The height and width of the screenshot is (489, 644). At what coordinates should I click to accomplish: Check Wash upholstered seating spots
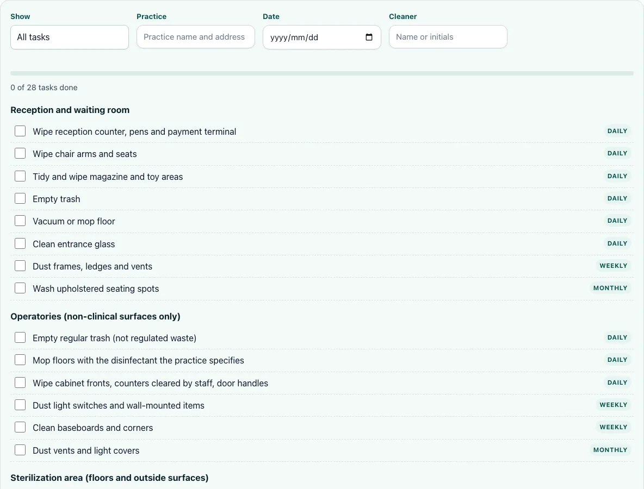coord(20,288)
